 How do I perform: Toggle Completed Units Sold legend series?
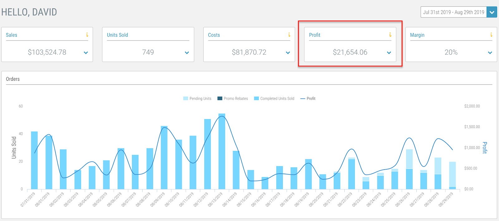[x=274, y=98]
